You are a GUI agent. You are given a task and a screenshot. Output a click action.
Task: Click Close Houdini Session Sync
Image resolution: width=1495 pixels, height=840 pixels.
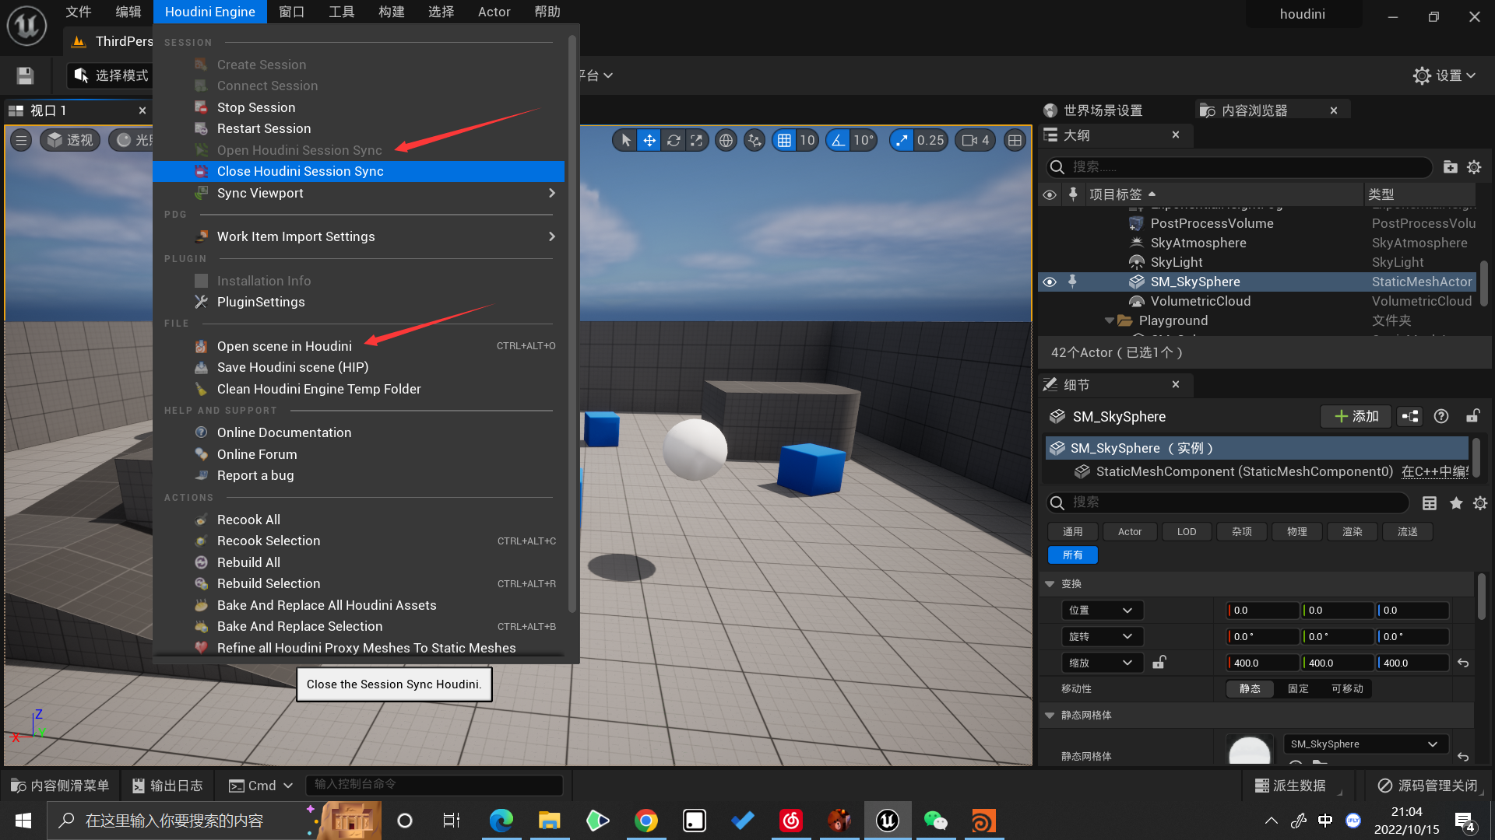click(358, 171)
